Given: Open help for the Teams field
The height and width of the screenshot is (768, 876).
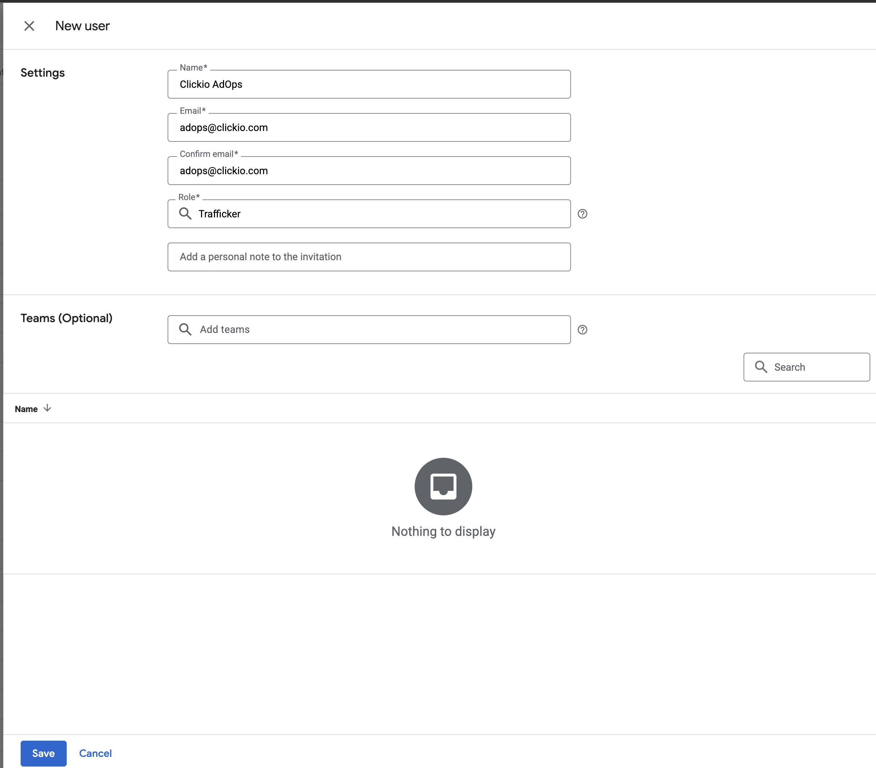Looking at the screenshot, I should [x=582, y=329].
